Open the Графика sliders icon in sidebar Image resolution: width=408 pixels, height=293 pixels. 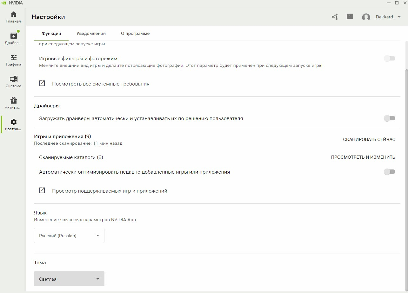13,57
